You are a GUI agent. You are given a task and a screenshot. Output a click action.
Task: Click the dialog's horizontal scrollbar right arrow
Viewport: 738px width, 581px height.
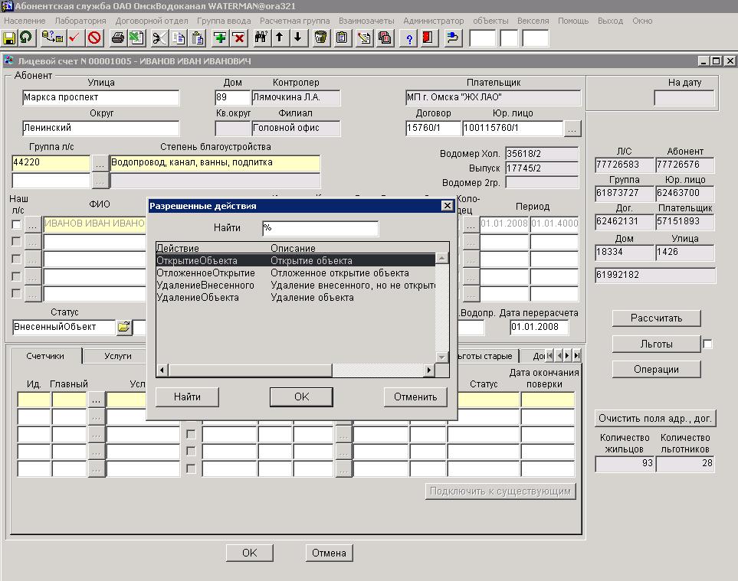(429, 370)
